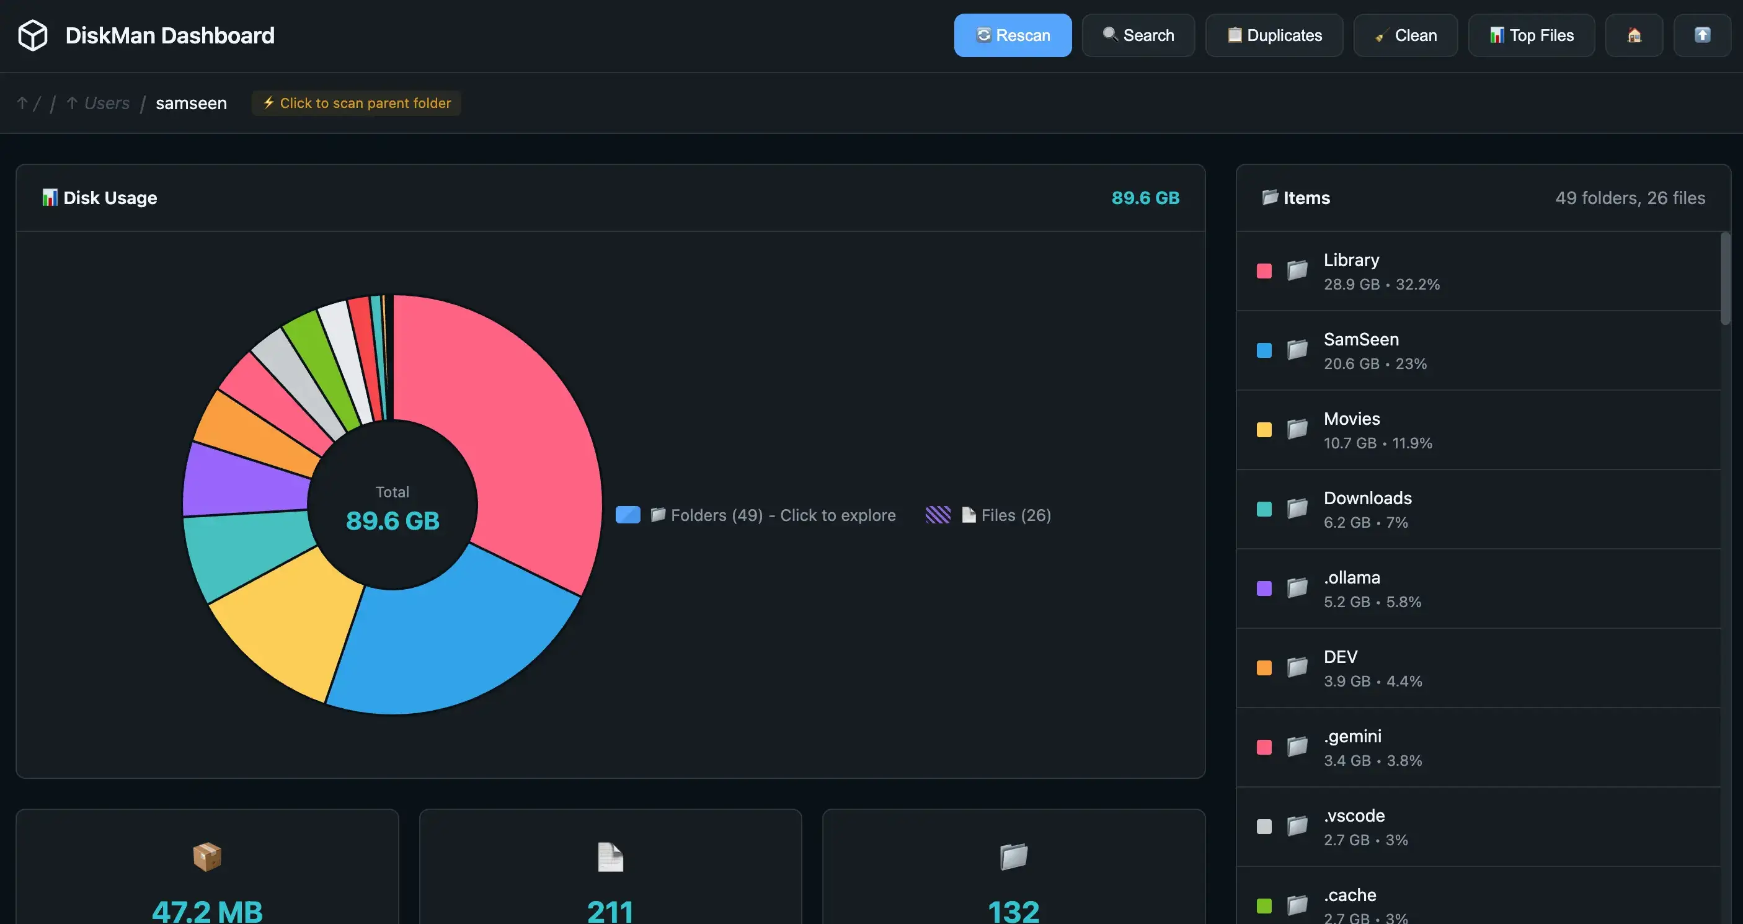Click the Rescan icon button
This screenshot has height=924, width=1743.
(983, 35)
